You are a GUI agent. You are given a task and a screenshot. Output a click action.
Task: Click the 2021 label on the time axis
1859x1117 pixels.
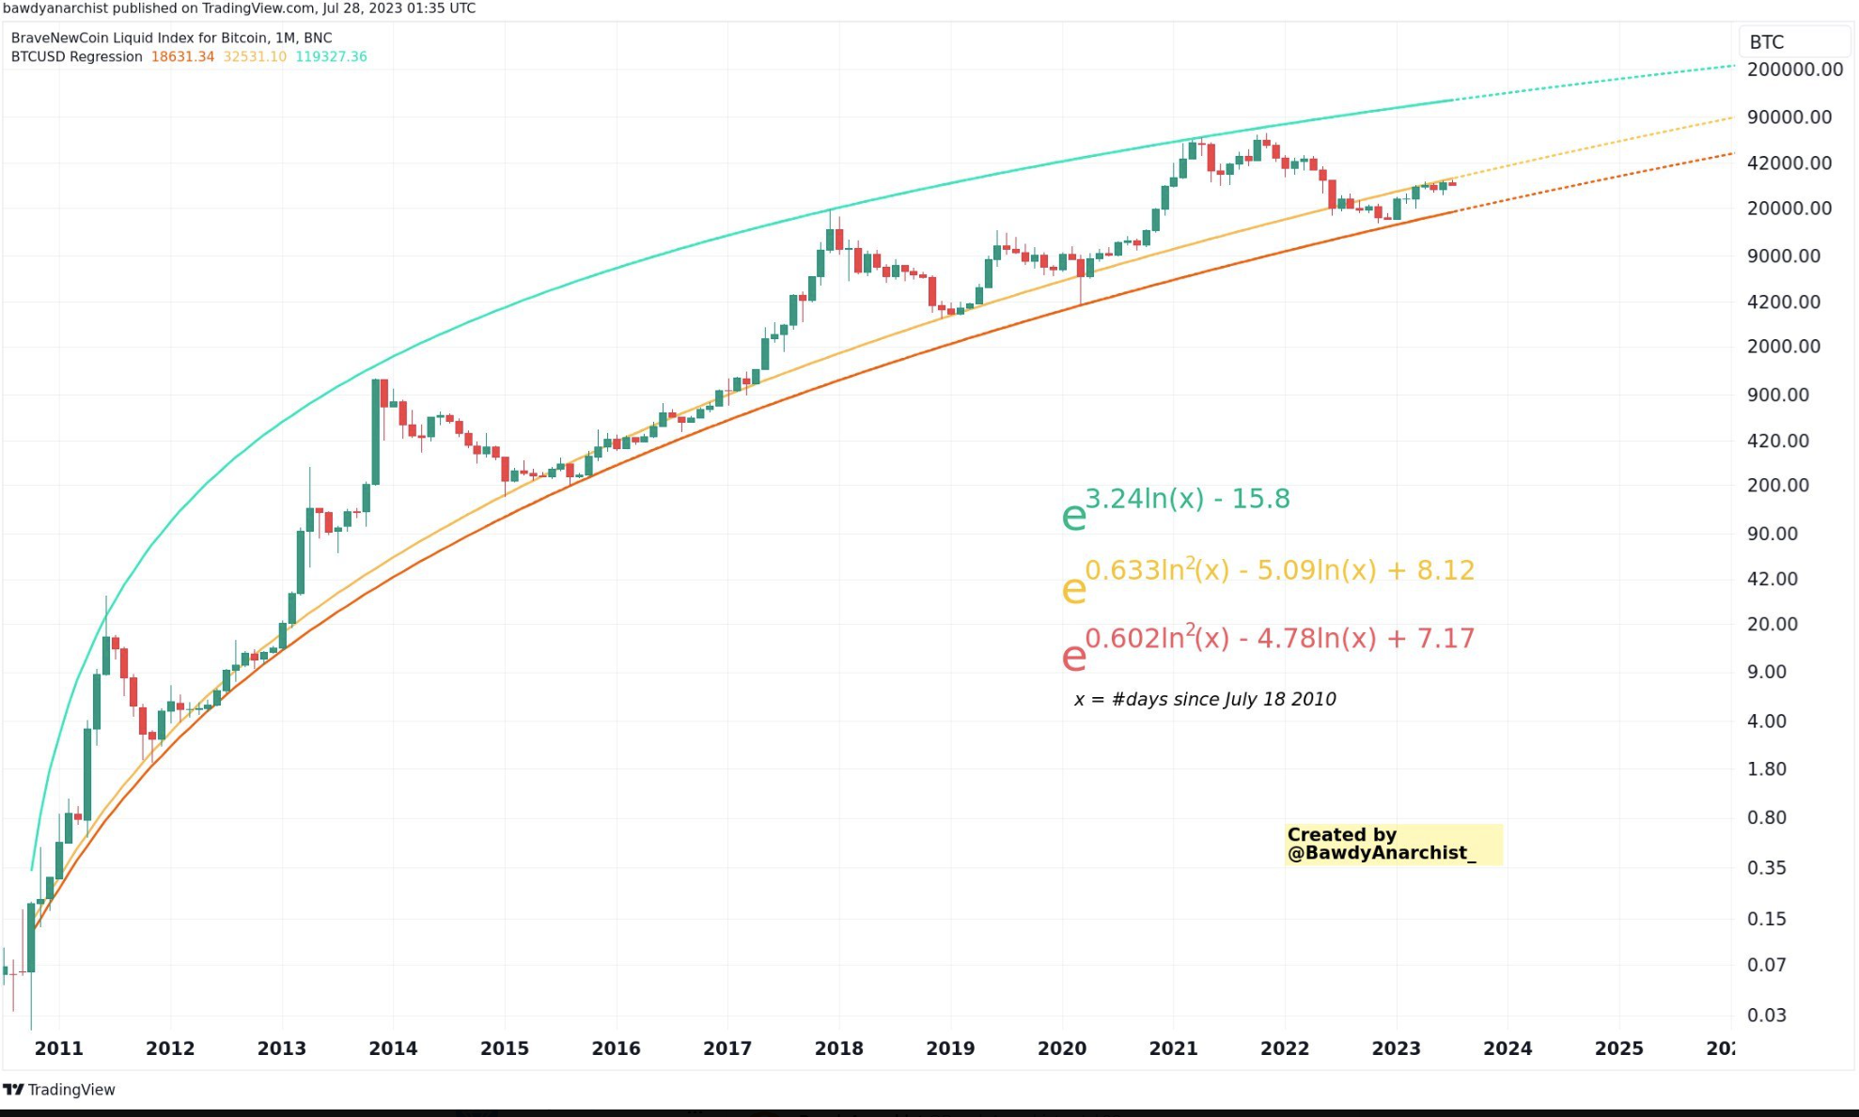click(x=1173, y=1049)
